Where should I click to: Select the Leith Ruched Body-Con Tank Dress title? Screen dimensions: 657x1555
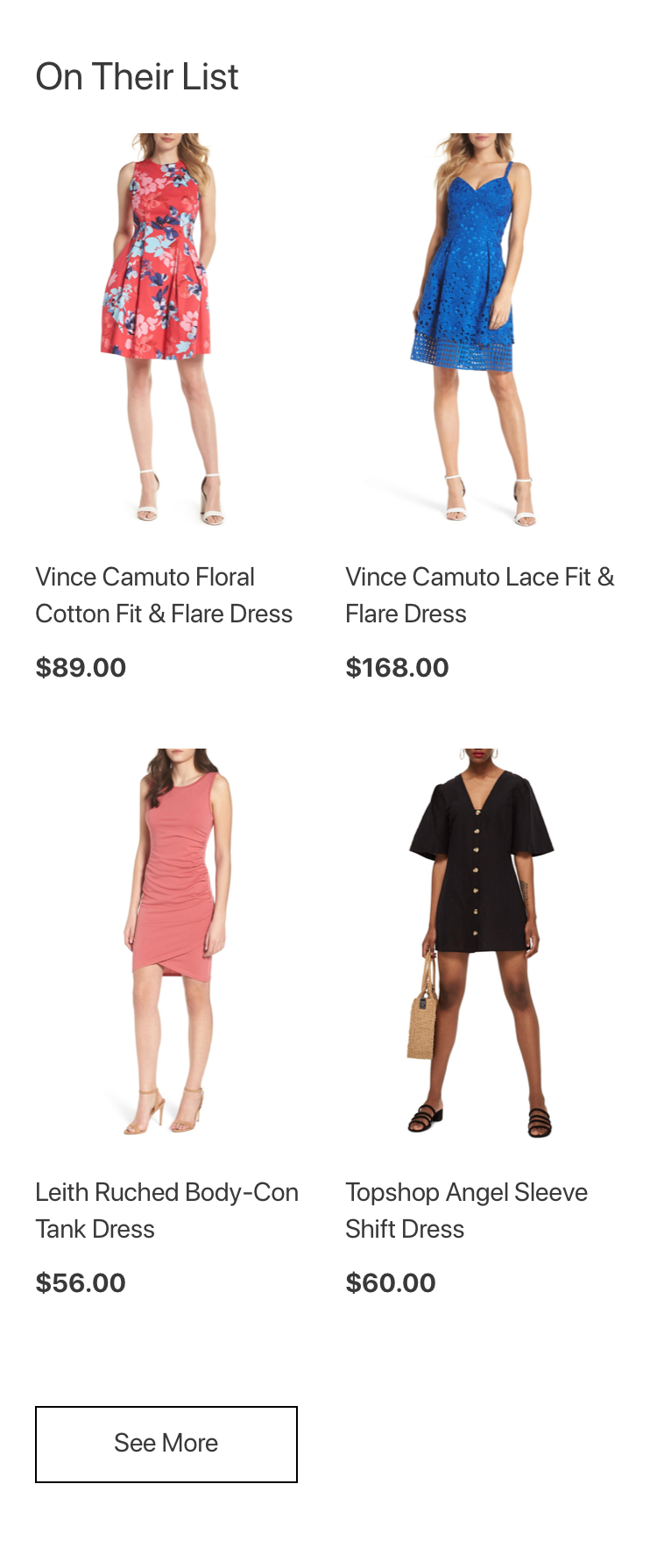(x=166, y=1211)
